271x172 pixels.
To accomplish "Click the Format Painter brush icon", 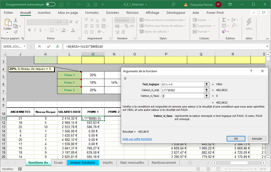I will pos(16,32).
